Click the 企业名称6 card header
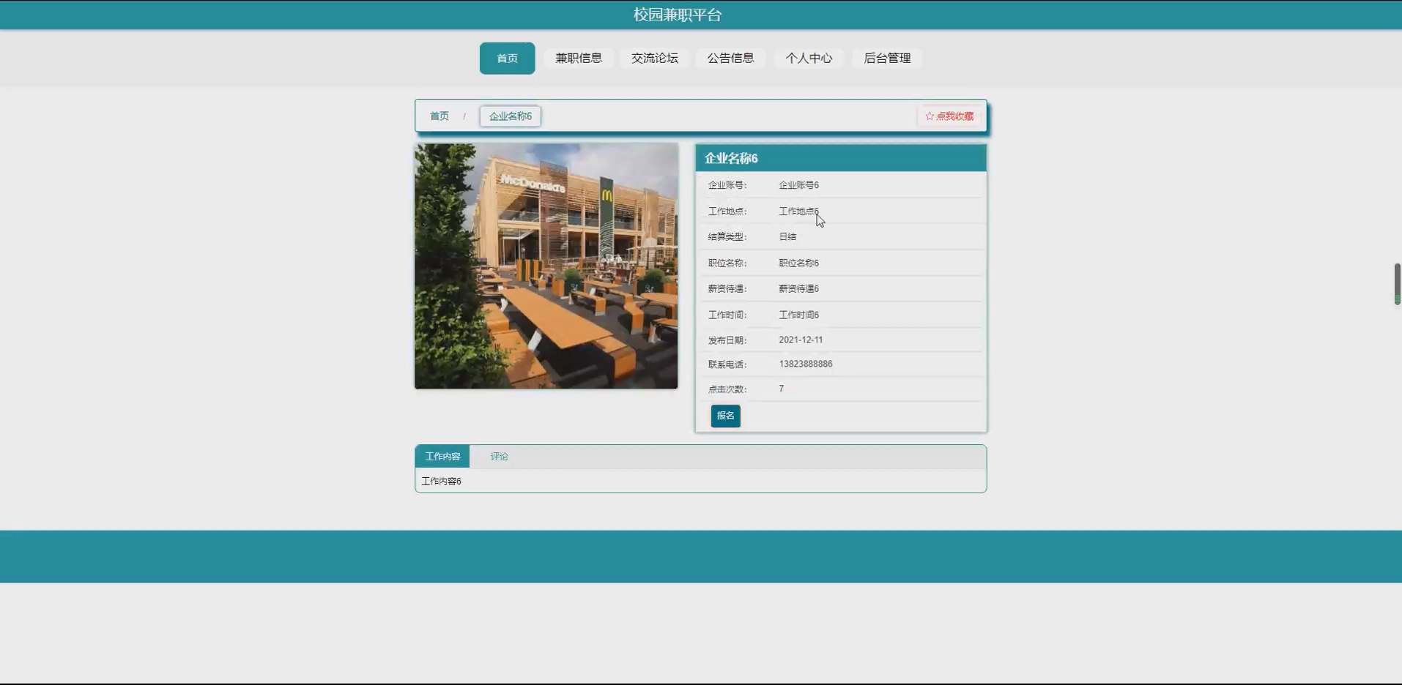Viewport: 1402px width, 685px height. [x=841, y=158]
